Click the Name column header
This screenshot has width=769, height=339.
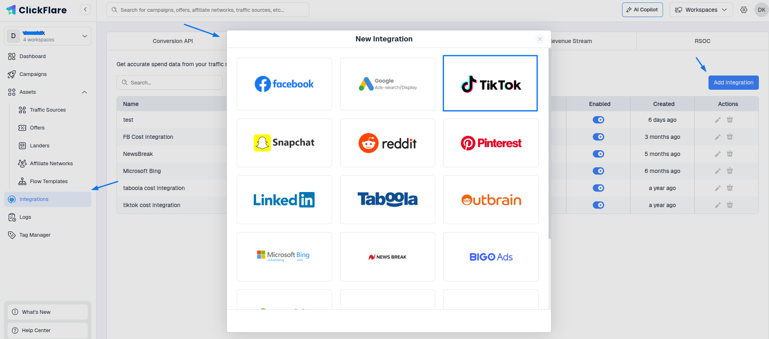131,104
